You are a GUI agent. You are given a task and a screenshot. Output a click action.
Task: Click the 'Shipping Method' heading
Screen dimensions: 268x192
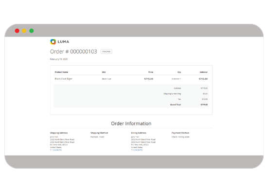pyautogui.click(x=99, y=133)
